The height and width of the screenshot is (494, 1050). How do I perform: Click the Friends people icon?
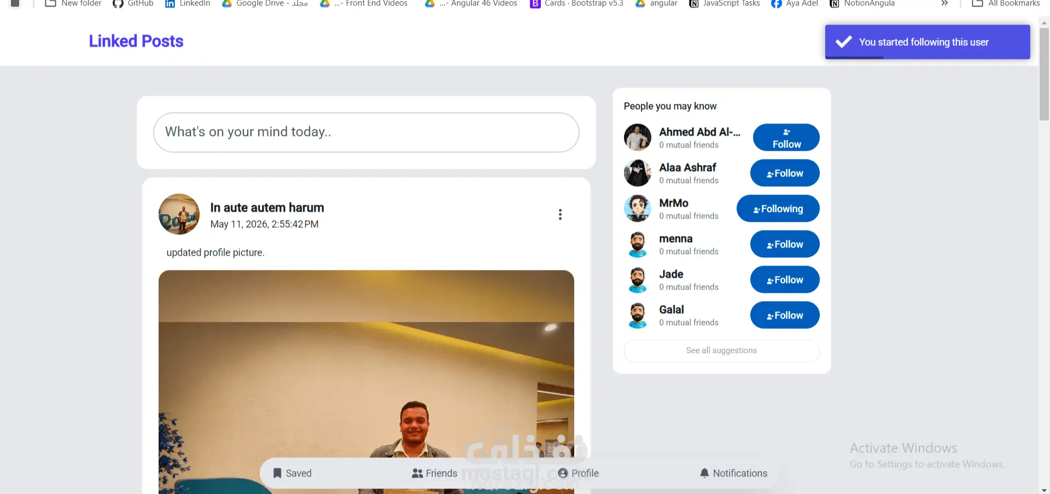(417, 473)
